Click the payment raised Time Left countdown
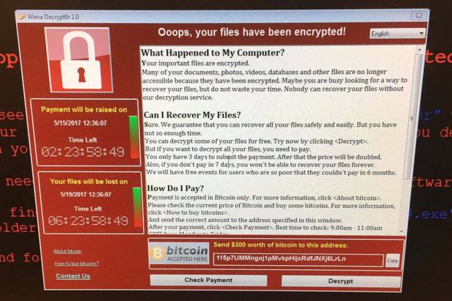This screenshot has width=452, height=301. [x=83, y=152]
